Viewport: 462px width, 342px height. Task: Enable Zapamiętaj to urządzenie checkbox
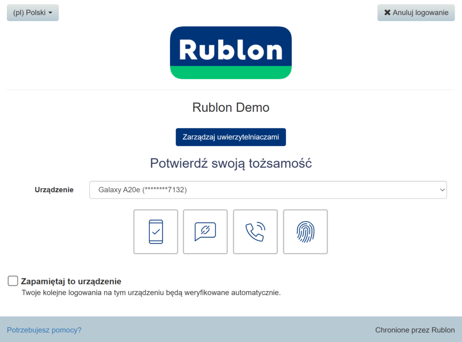tap(13, 281)
